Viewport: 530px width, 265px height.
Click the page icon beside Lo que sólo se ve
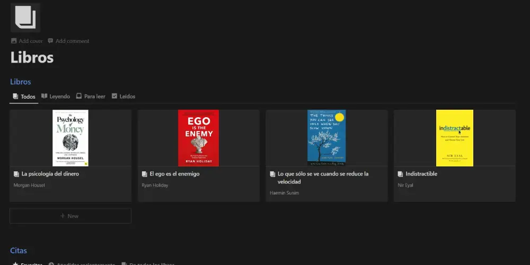tap(272, 174)
